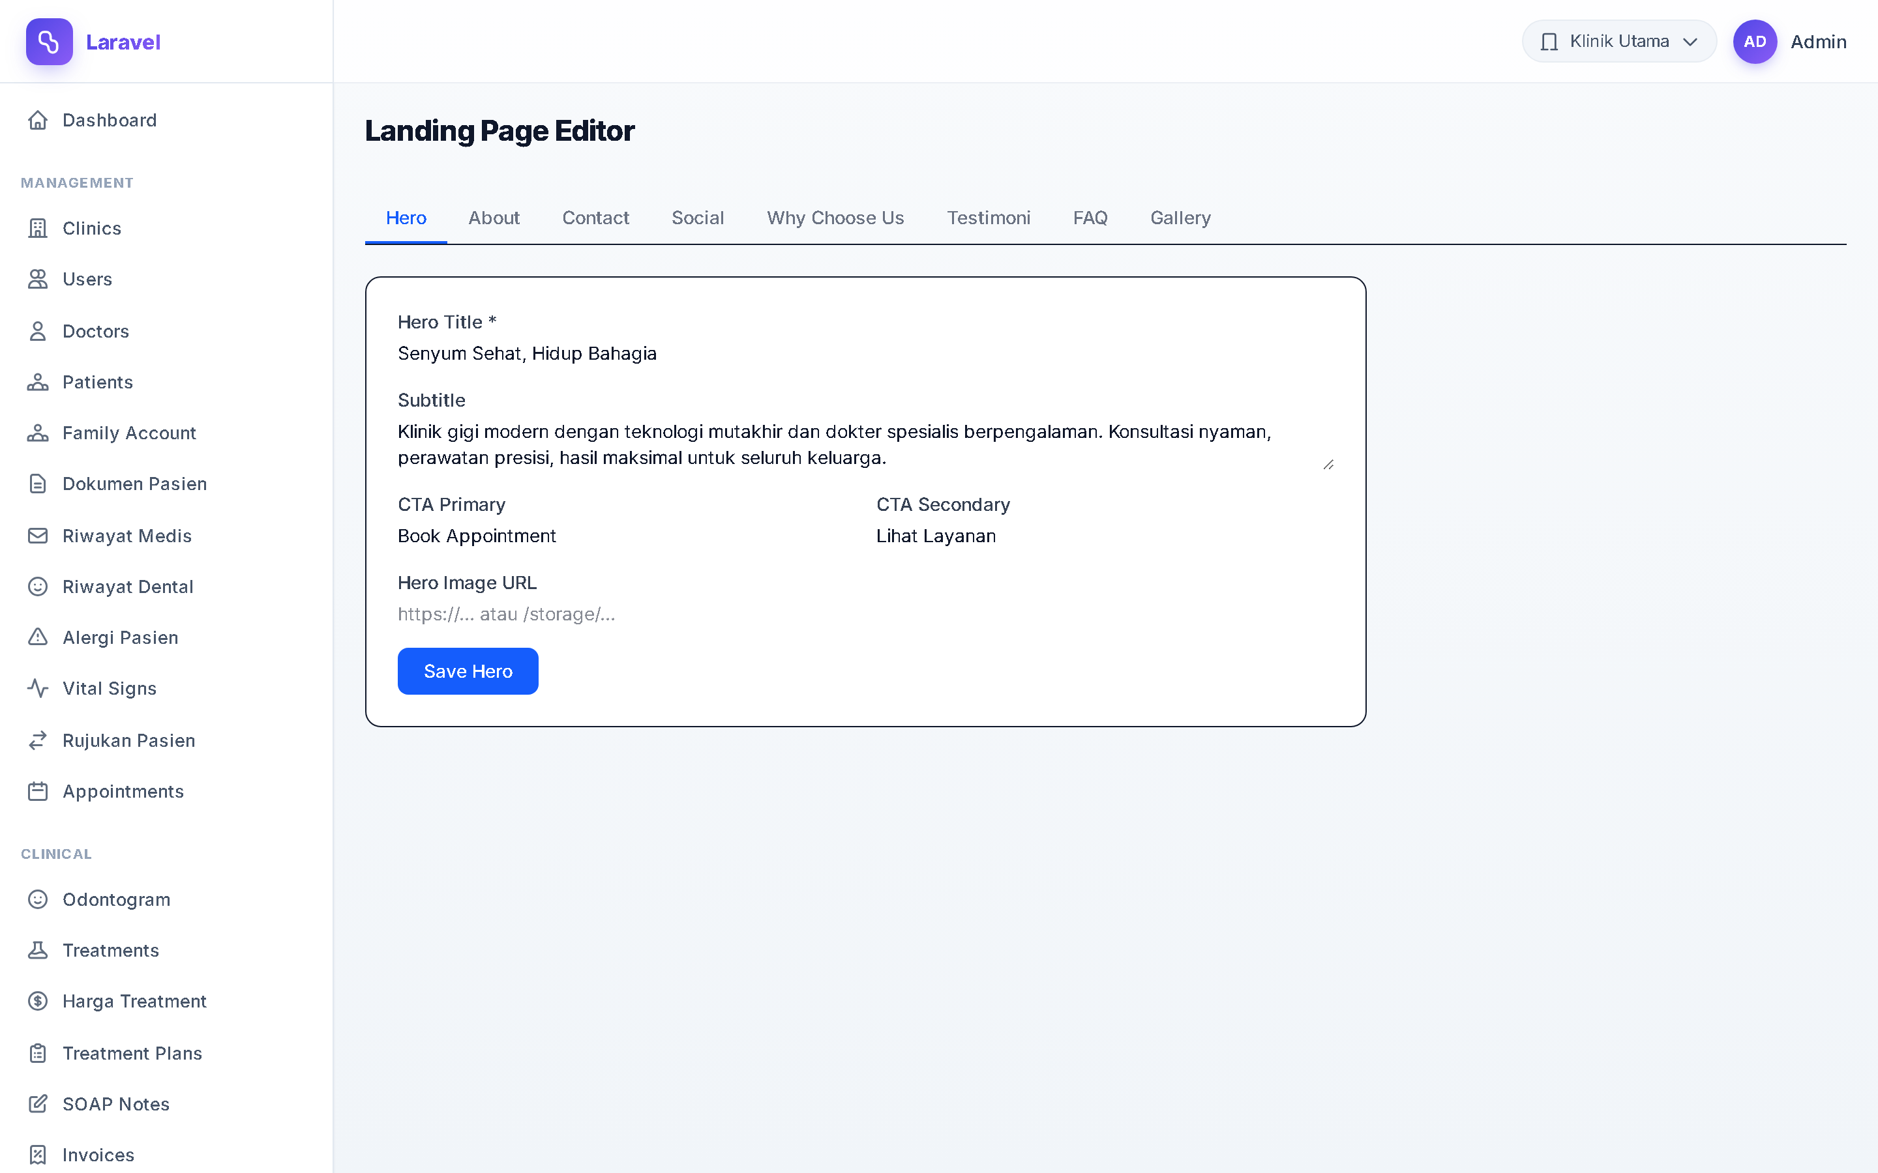The width and height of the screenshot is (1878, 1173).
Task: Open the Patients menu entry
Action: point(166,383)
